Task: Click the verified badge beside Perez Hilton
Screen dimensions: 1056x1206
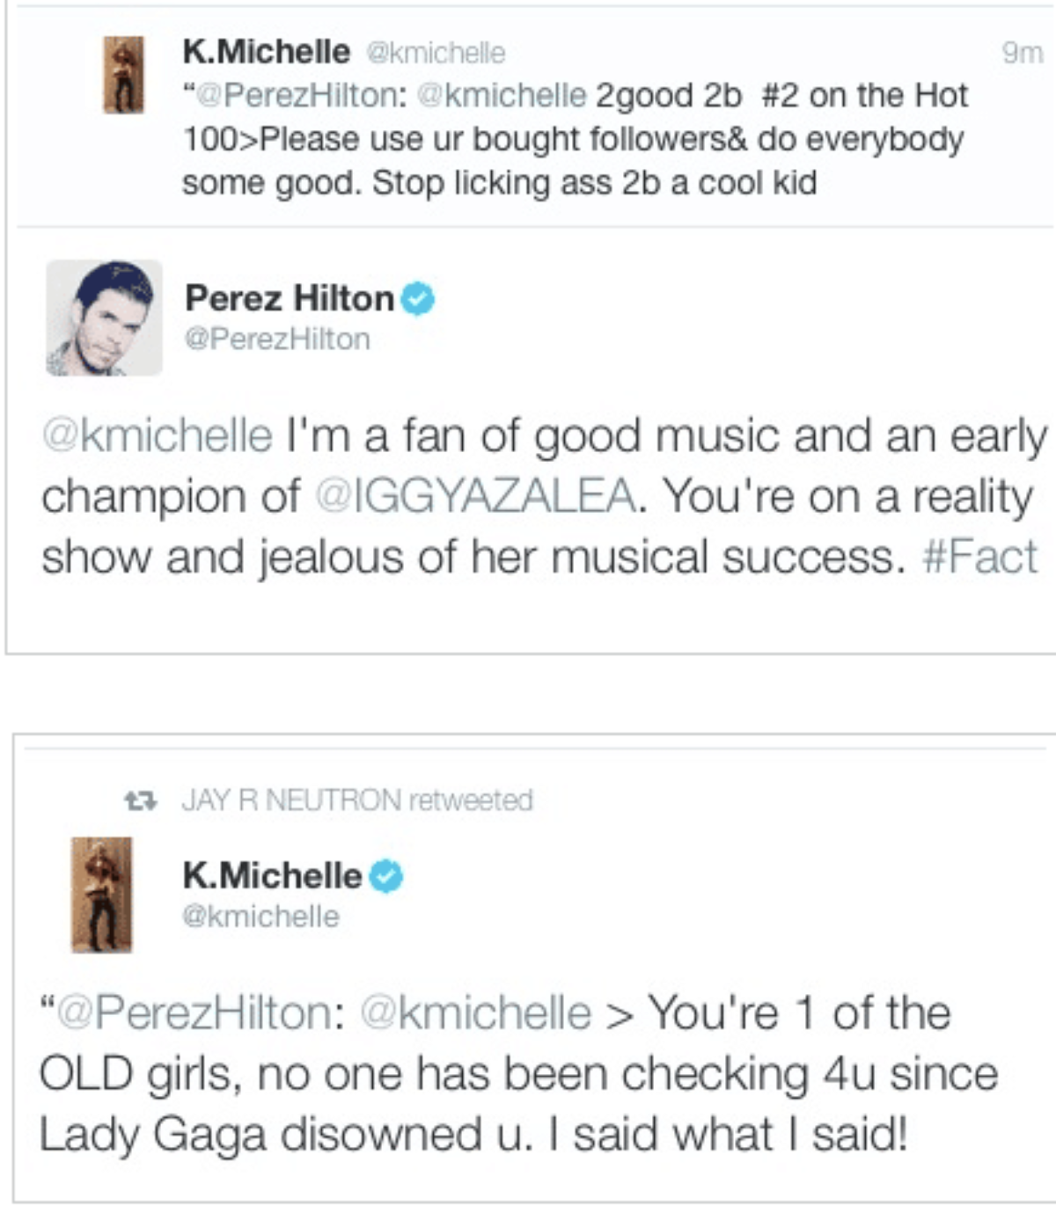Action: (418, 299)
